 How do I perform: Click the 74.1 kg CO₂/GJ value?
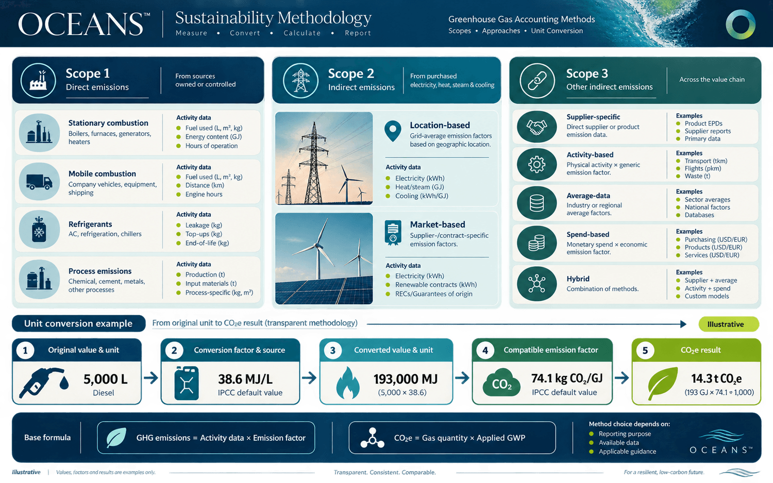[567, 379]
